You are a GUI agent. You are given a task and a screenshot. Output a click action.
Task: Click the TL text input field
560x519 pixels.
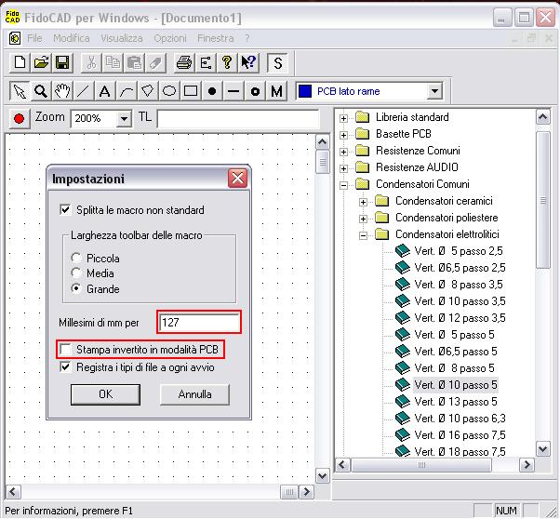(238, 118)
